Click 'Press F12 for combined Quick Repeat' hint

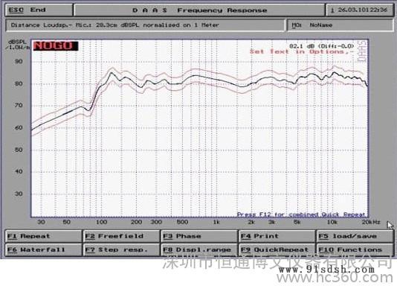click(301, 214)
